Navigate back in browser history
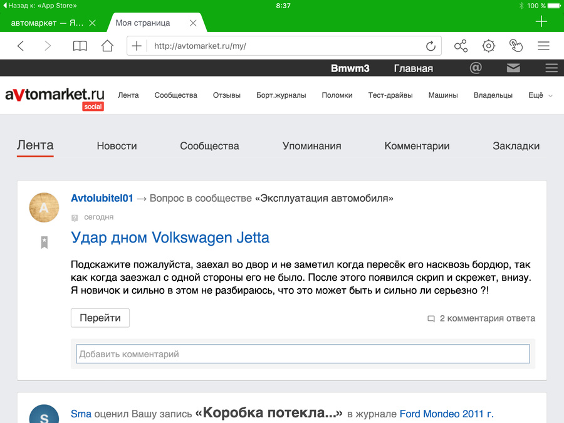 21,46
